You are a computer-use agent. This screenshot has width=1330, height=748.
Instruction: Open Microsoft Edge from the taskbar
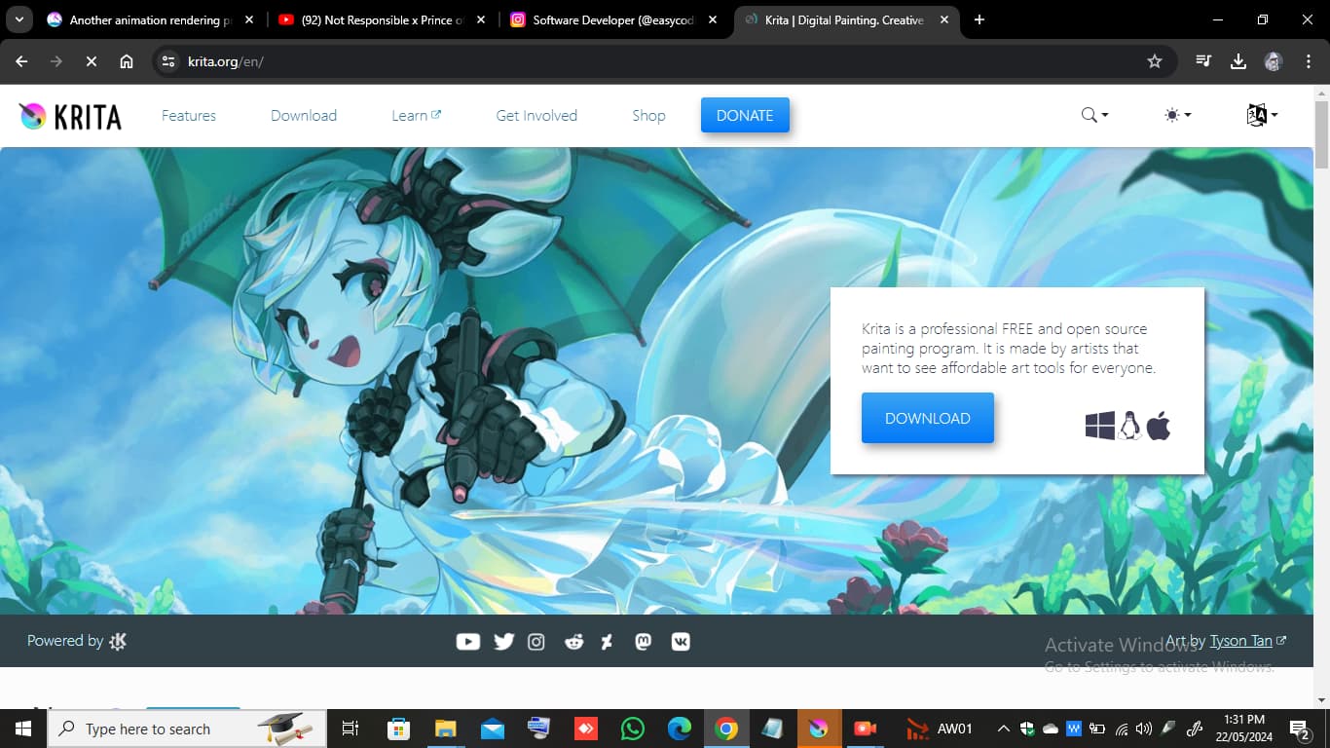(680, 729)
